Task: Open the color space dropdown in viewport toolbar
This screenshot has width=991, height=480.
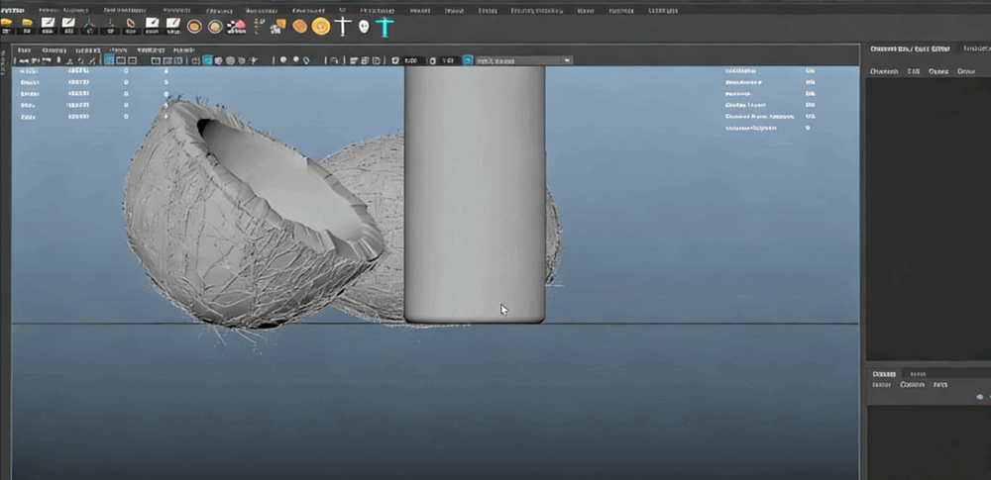Action: [x=523, y=60]
